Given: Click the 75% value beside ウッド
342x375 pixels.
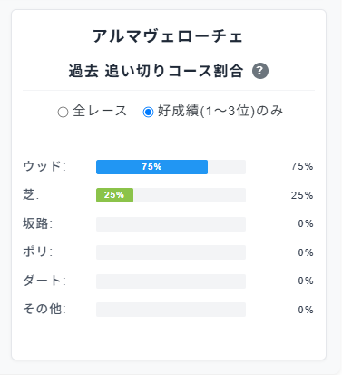Looking at the screenshot, I should tap(302, 166).
